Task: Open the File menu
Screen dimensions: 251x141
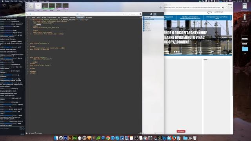Action: point(12,1)
